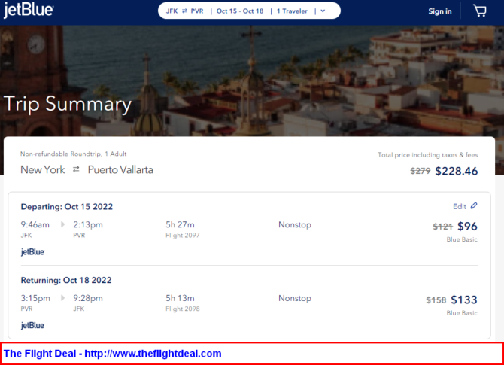Click Blue Basic under $96 fare
This screenshot has width=504, height=365.
click(x=462, y=239)
